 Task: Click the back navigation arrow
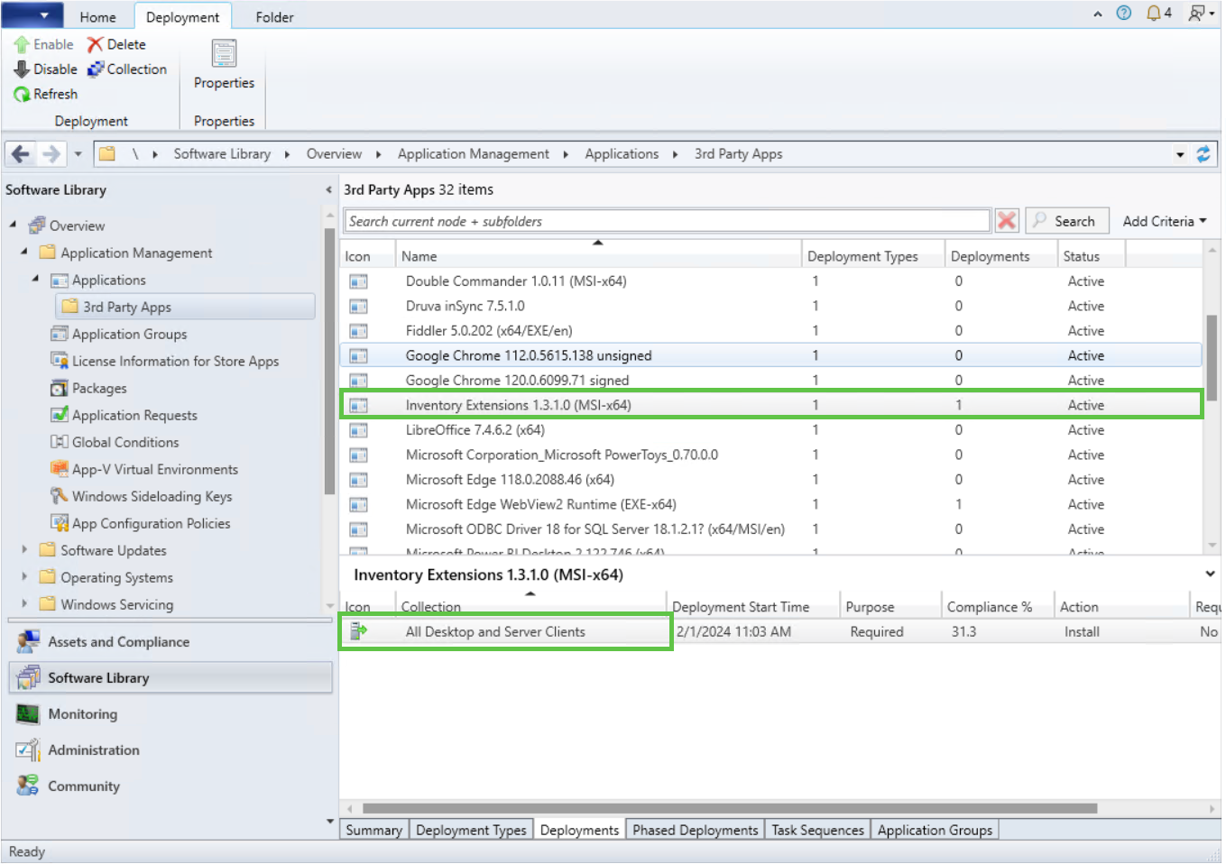pos(21,154)
